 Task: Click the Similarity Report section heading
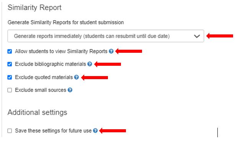coord(34,8)
